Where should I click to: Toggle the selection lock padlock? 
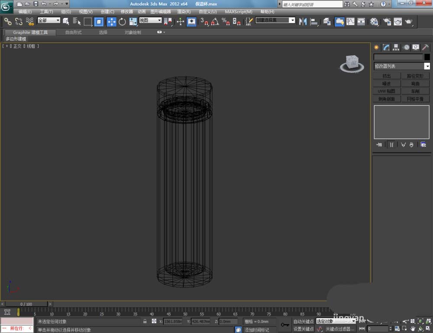(x=145, y=321)
